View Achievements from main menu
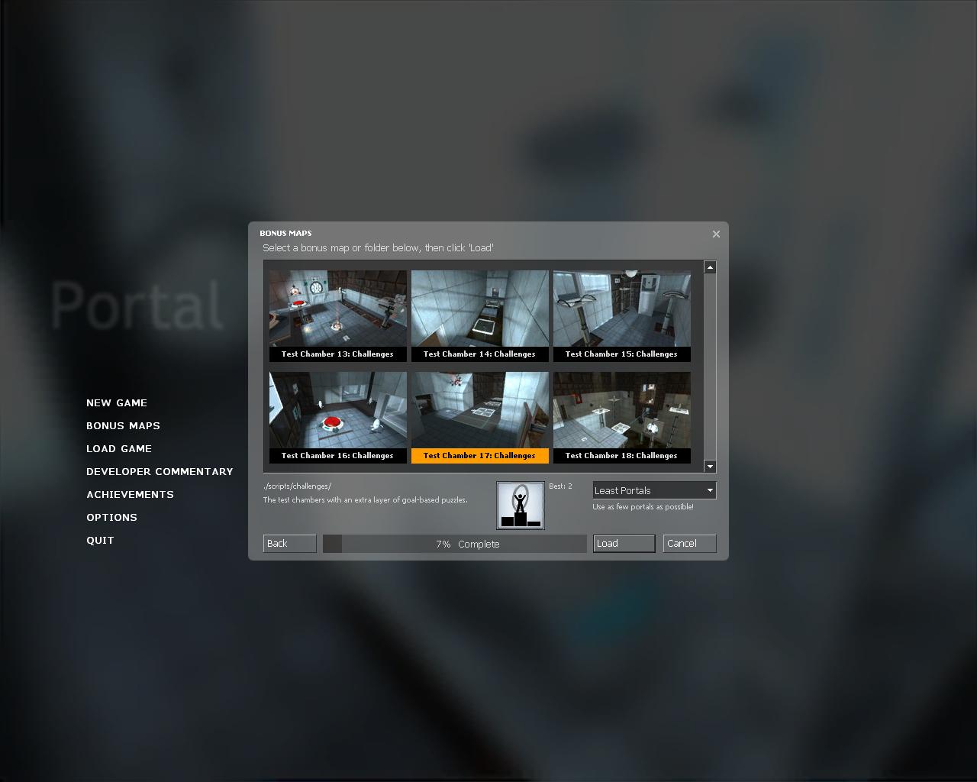Screen dimensions: 977x782 (130, 495)
